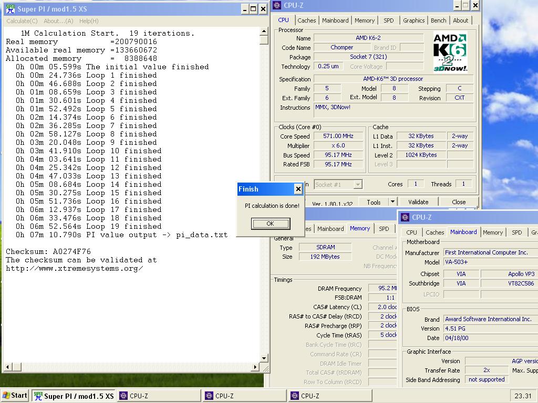The height and width of the screenshot is (403, 538).
Task: Click the Validate button in CPU-Z
Action: (x=418, y=202)
